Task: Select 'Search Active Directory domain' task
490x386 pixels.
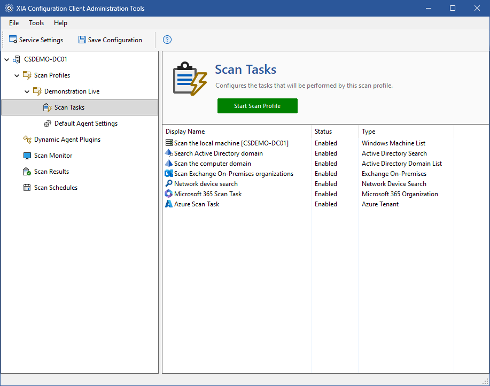Action: [x=219, y=153]
